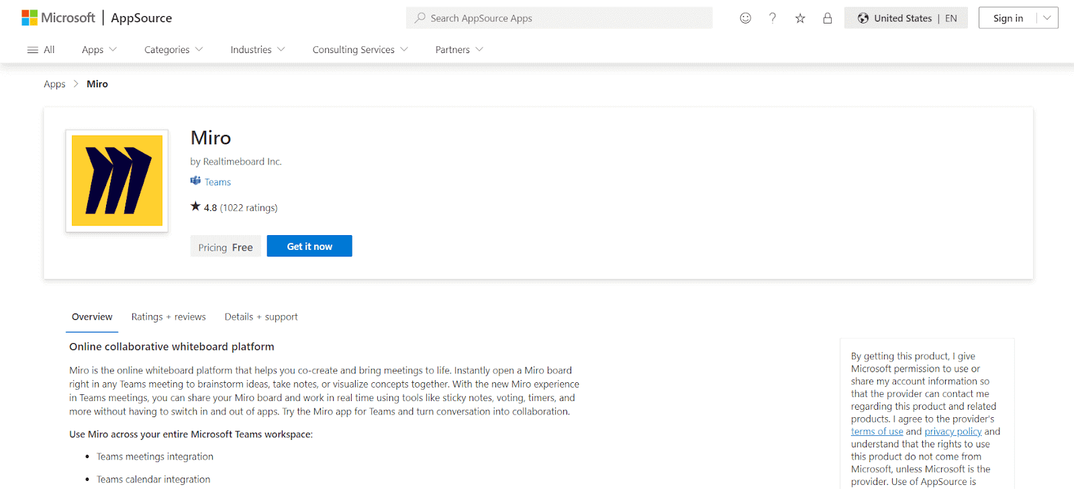Click the Miro app logo thumbnail
The width and height of the screenshot is (1074, 489).
pyautogui.click(x=117, y=181)
